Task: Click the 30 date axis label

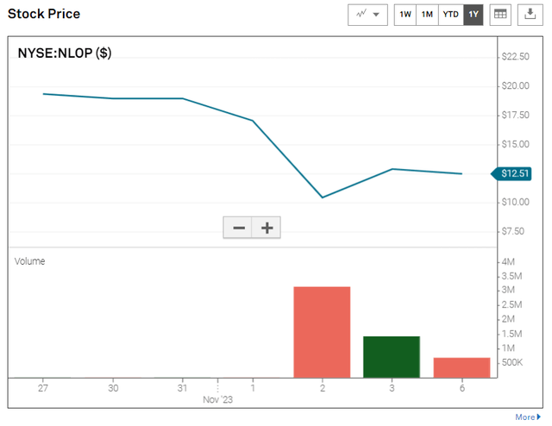Action: [x=113, y=388]
